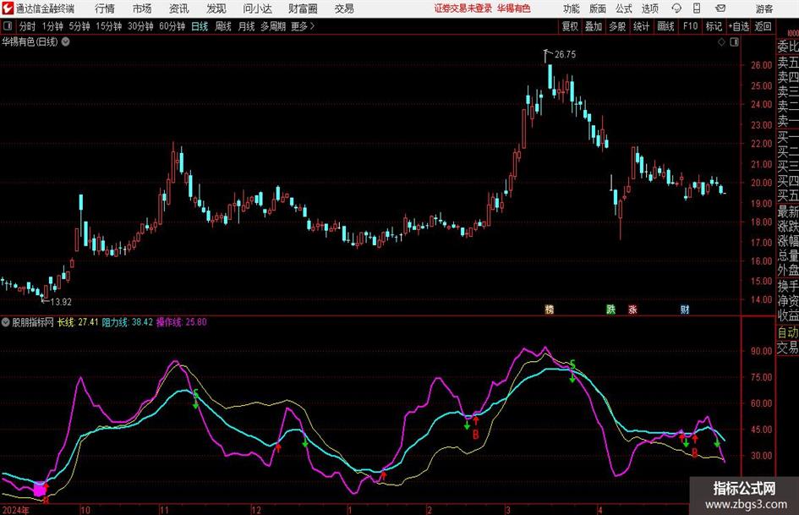
Task: Click the 操作线: 25.80 indicator value
Action: coord(182,321)
